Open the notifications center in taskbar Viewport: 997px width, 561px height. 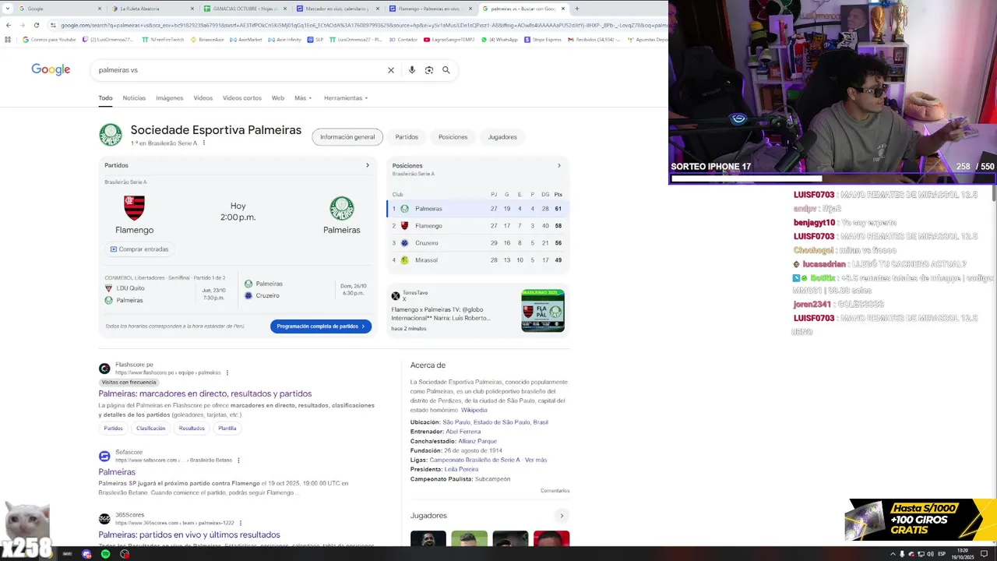[x=984, y=554]
